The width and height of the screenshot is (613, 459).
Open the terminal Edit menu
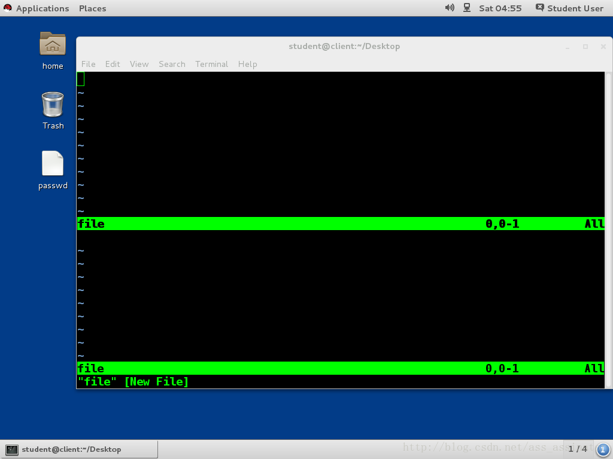[113, 64]
